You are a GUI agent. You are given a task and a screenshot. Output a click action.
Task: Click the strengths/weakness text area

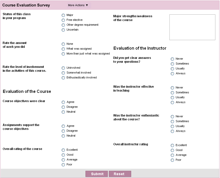pos(192,27)
